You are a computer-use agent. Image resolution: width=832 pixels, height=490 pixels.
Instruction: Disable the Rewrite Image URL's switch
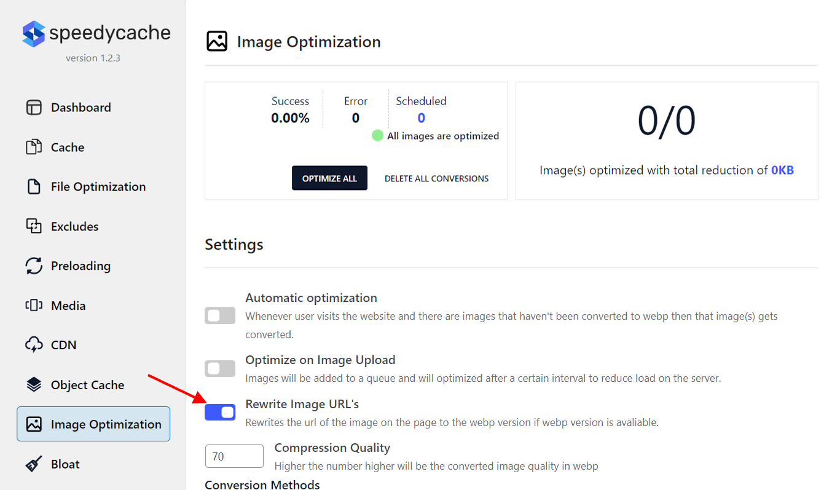pos(220,413)
